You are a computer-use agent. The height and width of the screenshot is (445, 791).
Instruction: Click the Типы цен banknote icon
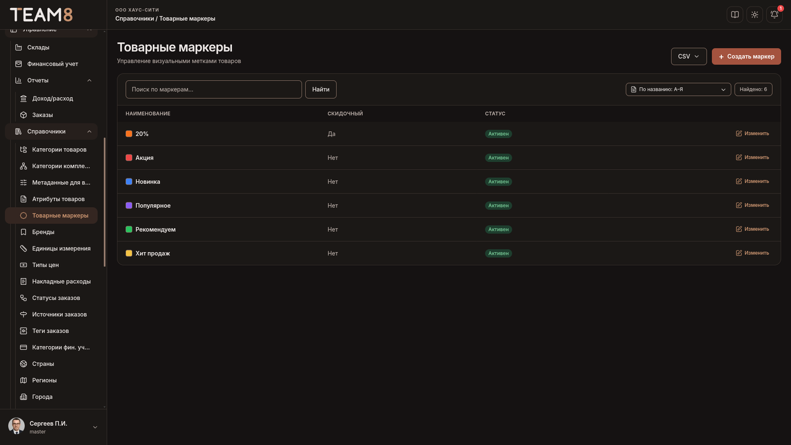[24, 265]
